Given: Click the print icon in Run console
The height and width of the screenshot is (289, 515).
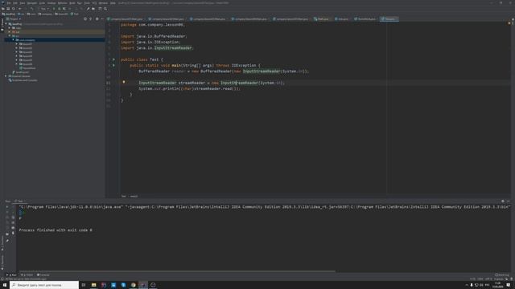Looking at the screenshot, I should (13, 228).
